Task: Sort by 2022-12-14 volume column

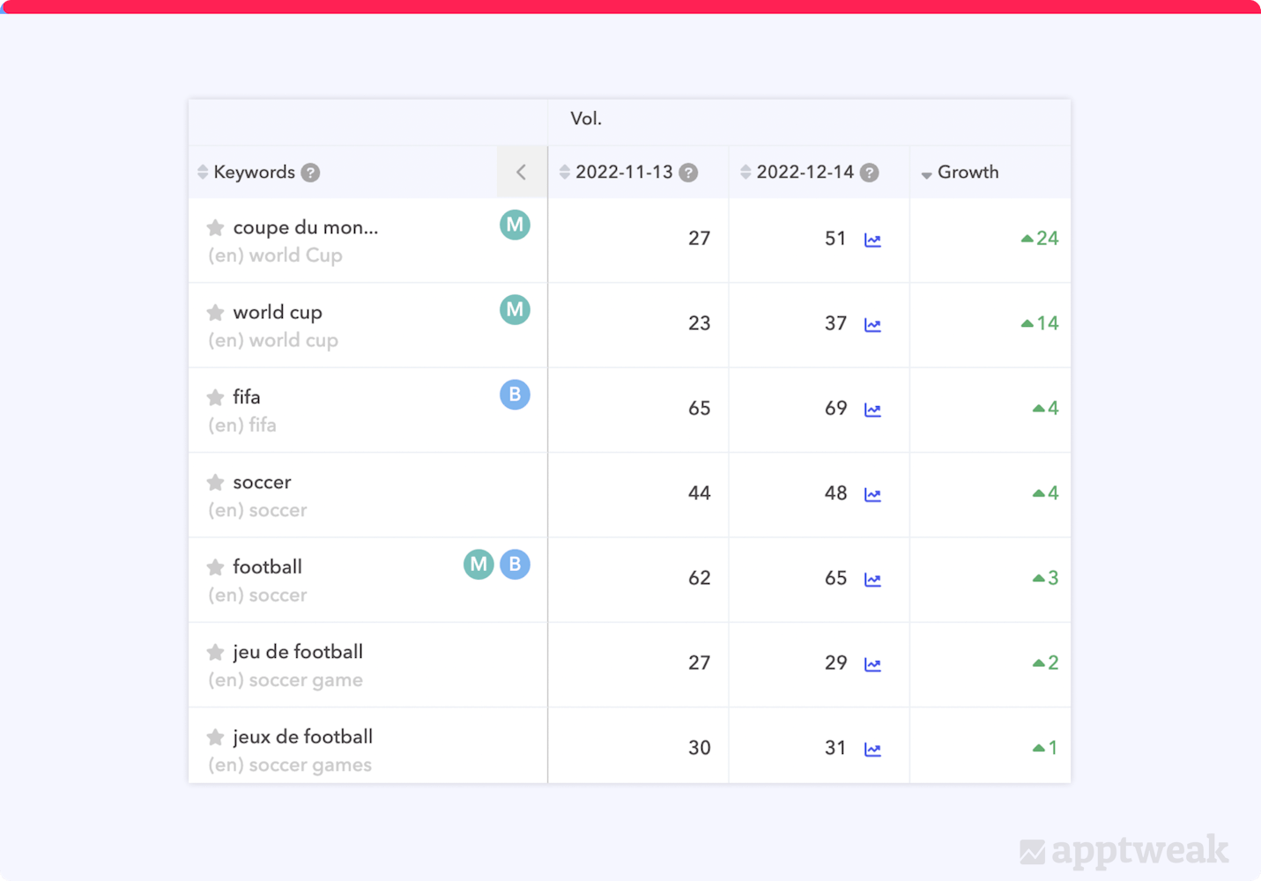Action: pyautogui.click(x=745, y=172)
